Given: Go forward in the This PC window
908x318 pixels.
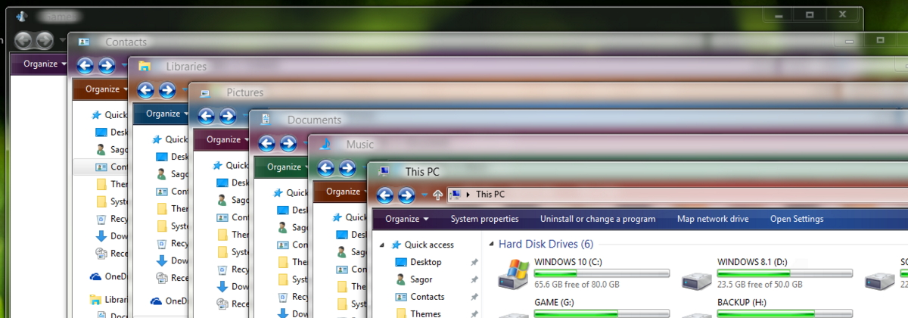Looking at the screenshot, I should point(406,195).
